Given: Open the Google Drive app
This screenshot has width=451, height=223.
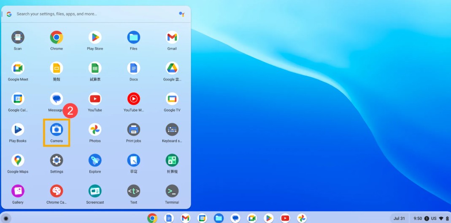Looking at the screenshot, I should click(172, 68).
